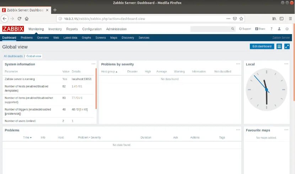
Task: Open Latest data tab
Action: pyautogui.click(x=70, y=38)
